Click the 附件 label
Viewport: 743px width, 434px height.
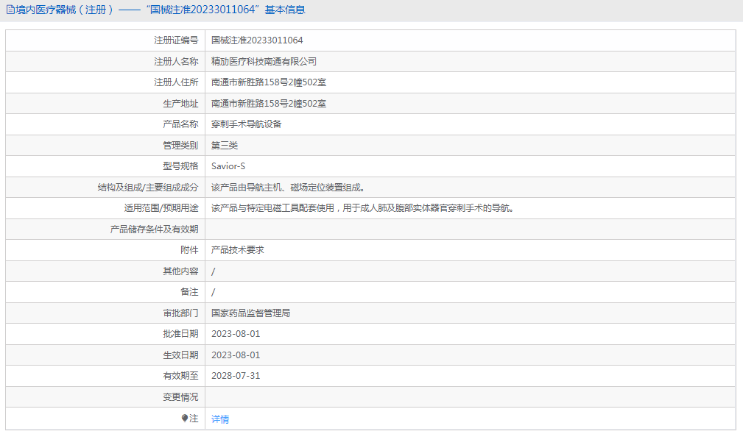[189, 250]
